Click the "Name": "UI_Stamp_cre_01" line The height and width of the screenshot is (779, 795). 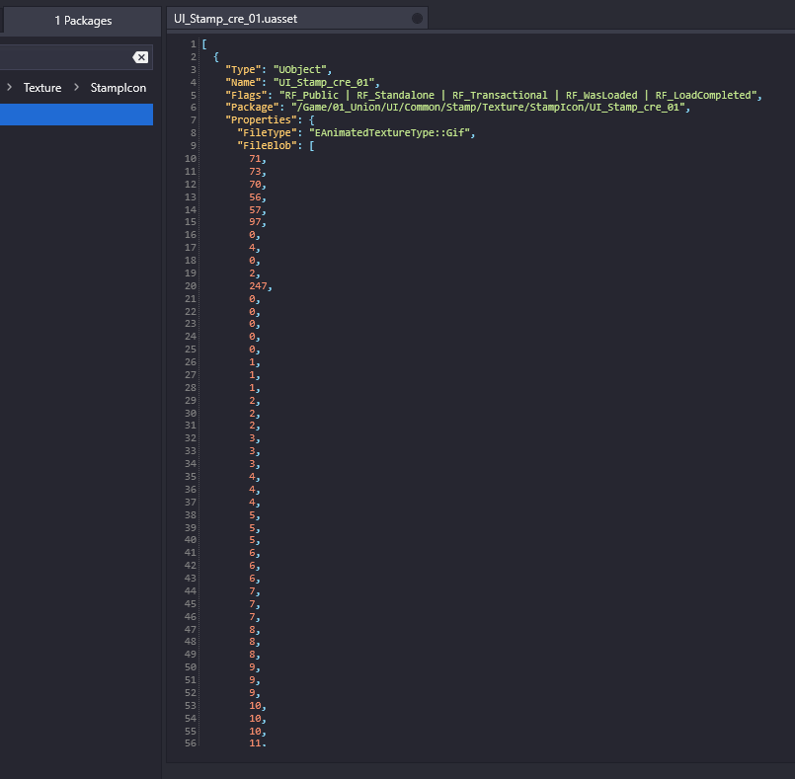[x=302, y=82]
